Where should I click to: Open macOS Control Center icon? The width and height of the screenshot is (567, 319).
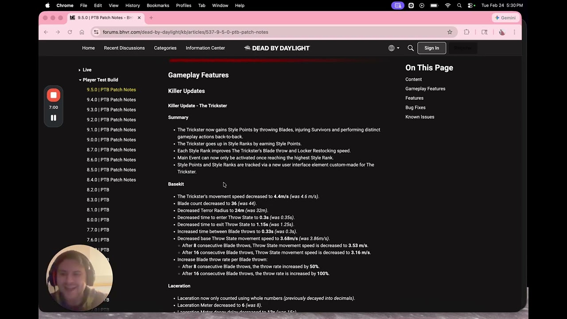471,5
